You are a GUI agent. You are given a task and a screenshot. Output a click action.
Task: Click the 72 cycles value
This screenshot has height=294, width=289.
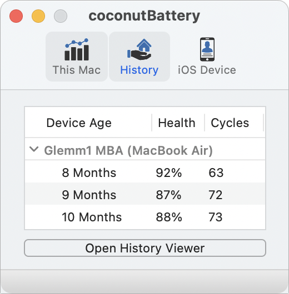pos(216,195)
